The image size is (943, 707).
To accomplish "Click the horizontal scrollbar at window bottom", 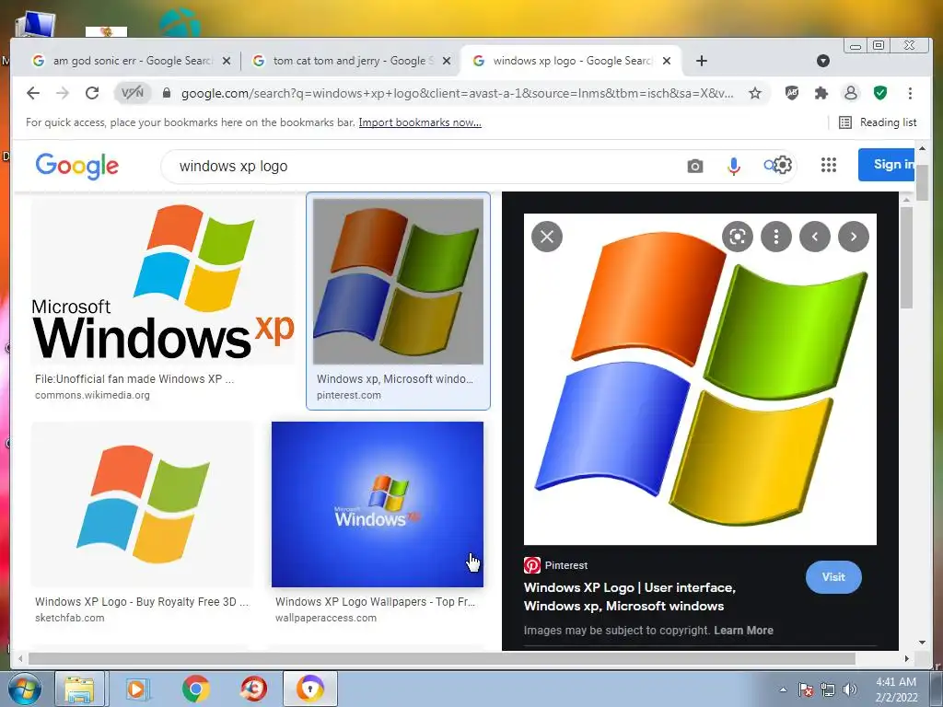I will [x=442, y=659].
